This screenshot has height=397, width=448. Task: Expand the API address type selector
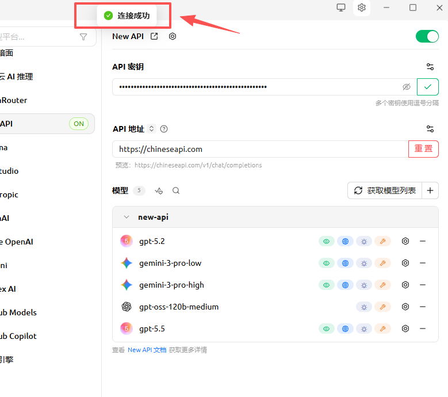coord(151,129)
